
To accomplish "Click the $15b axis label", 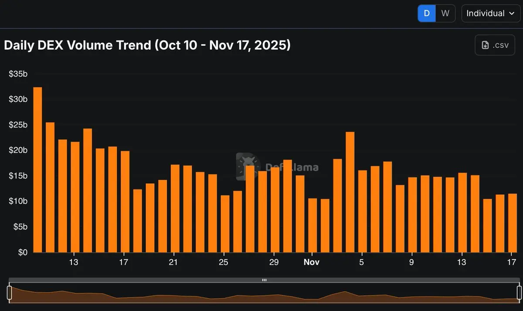I will tap(18, 176).
